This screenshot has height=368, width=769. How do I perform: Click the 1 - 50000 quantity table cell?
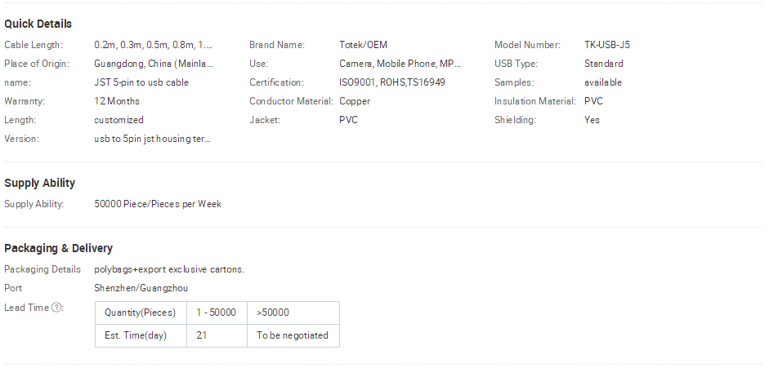click(x=217, y=313)
